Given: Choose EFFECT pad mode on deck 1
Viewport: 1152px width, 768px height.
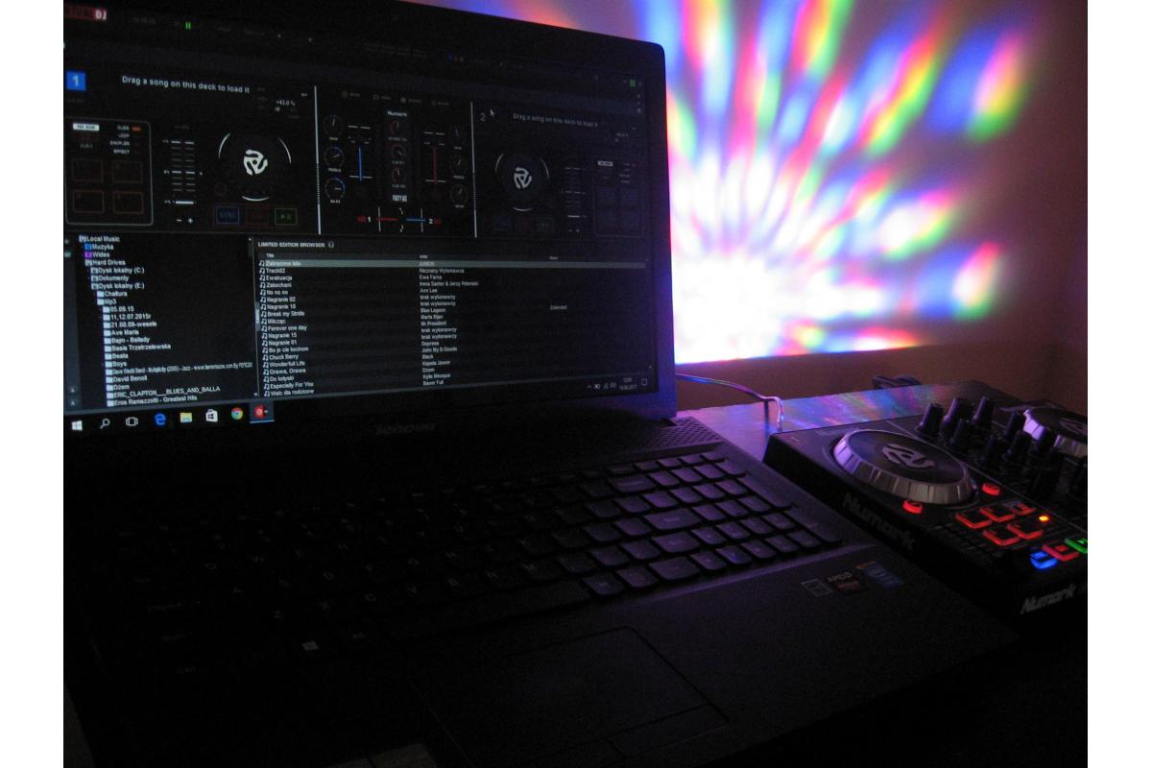Looking at the screenshot, I should point(122,151).
